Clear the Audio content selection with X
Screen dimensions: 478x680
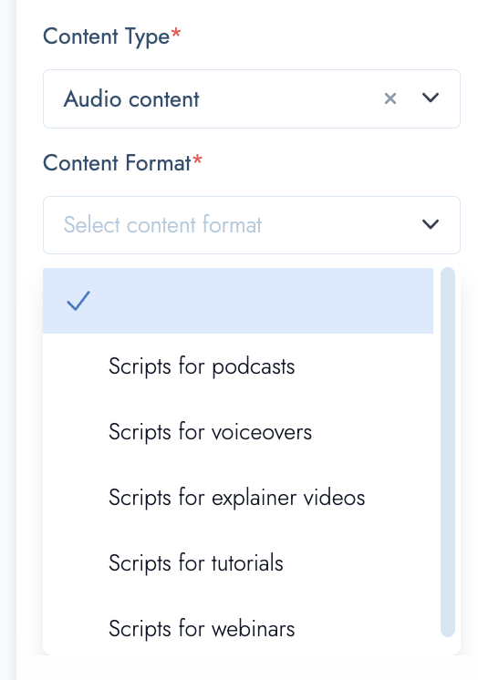(x=390, y=98)
